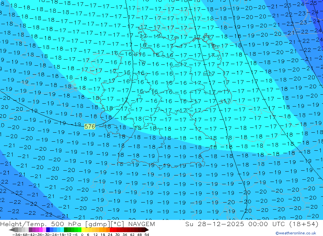The width and height of the screenshot is (323, 236).
Task: Pick the dark purple swatch above -42
Action: [30, 230]
